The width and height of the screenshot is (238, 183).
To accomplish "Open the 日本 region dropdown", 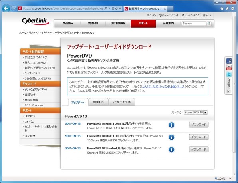I will [x=207, y=15].
